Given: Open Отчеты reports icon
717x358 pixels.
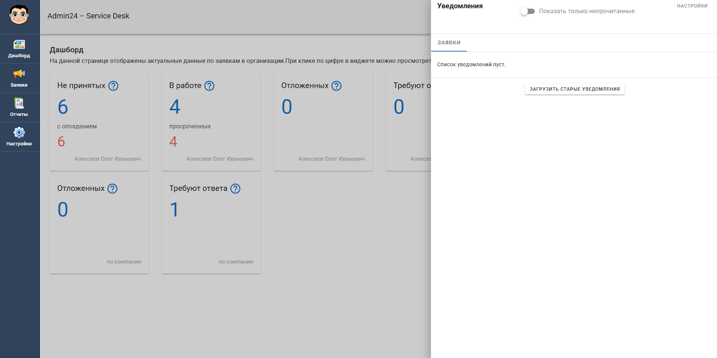Looking at the screenshot, I should coord(19,103).
